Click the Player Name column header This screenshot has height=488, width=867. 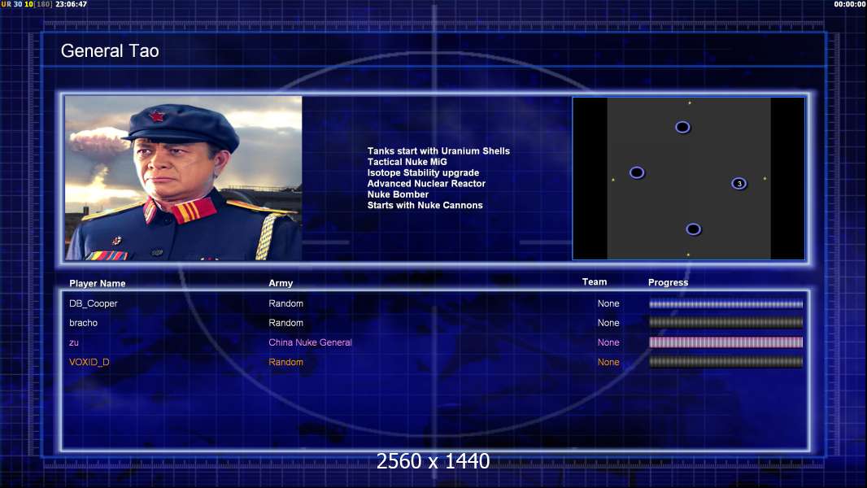(x=98, y=283)
